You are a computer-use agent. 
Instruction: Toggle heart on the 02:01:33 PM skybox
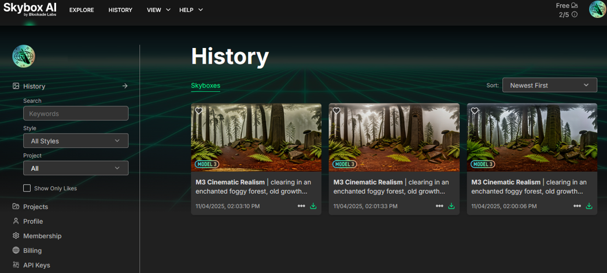point(336,111)
